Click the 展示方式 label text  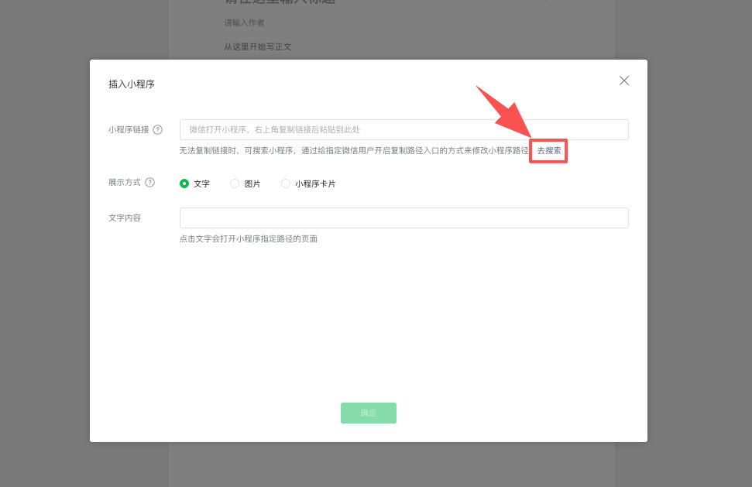[125, 183]
